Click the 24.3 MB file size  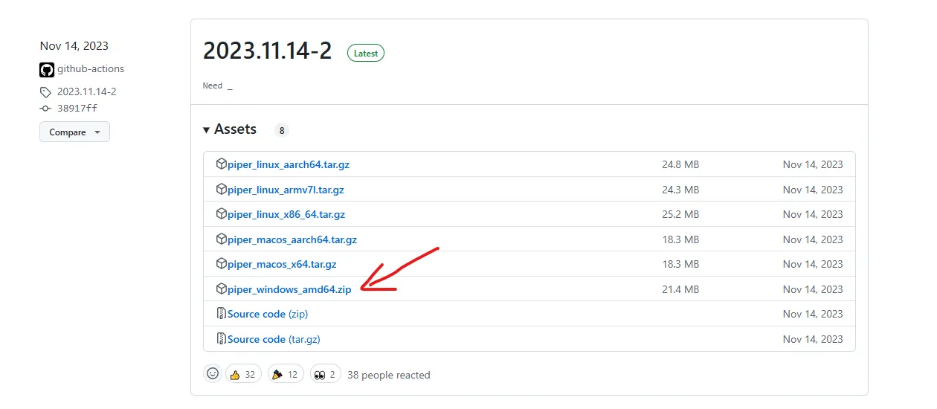pos(680,190)
